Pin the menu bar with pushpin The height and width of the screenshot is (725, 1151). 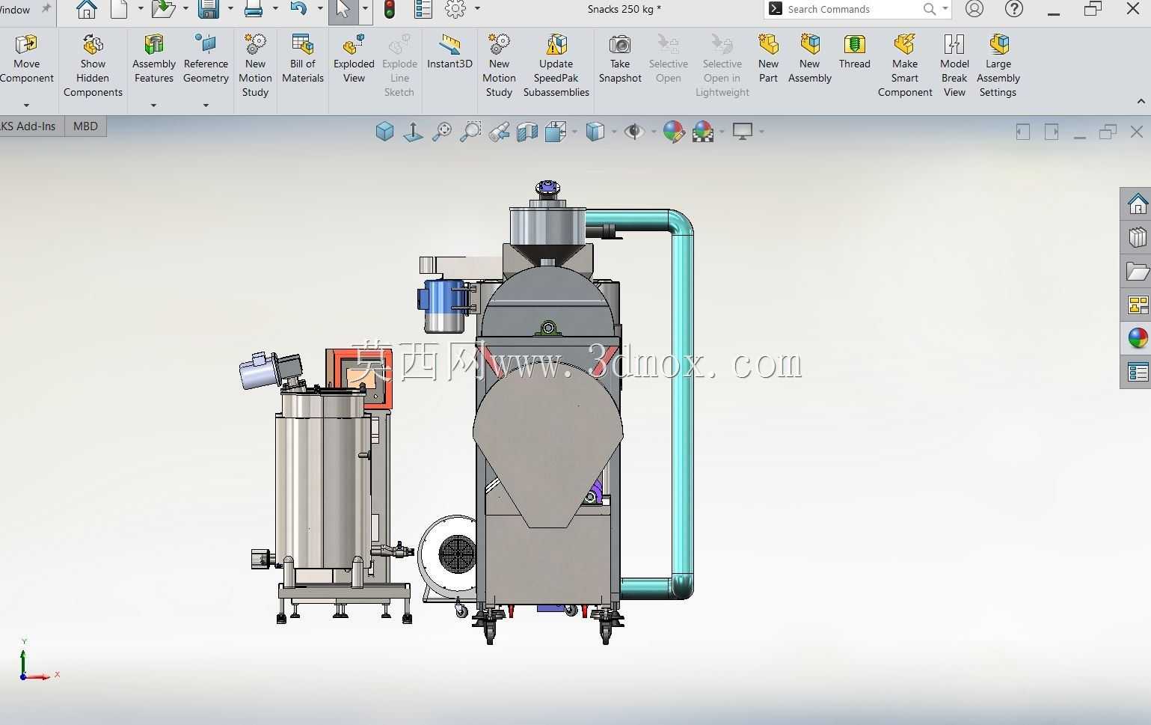point(46,9)
